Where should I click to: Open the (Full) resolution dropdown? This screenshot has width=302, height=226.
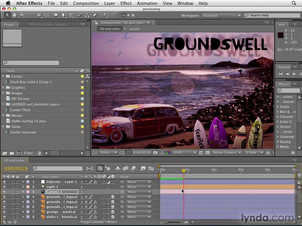[x=185, y=153]
